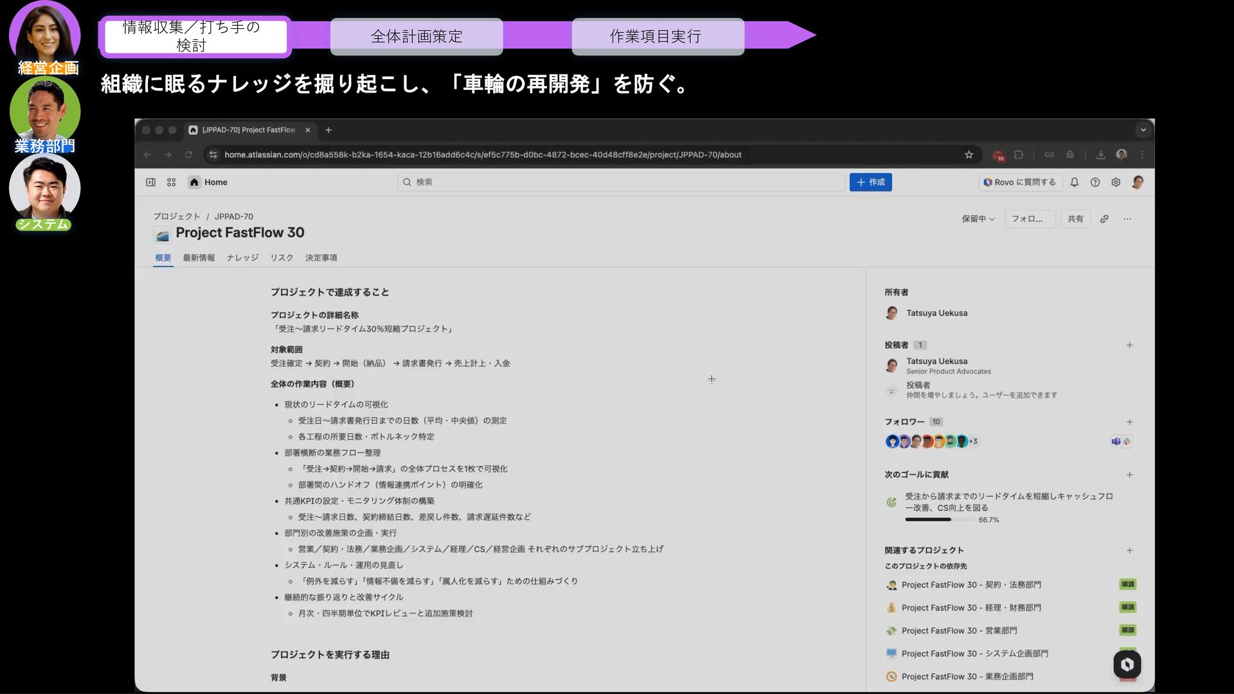The height and width of the screenshot is (694, 1234).
Task: Click the 共有 share button
Action: pos(1075,219)
